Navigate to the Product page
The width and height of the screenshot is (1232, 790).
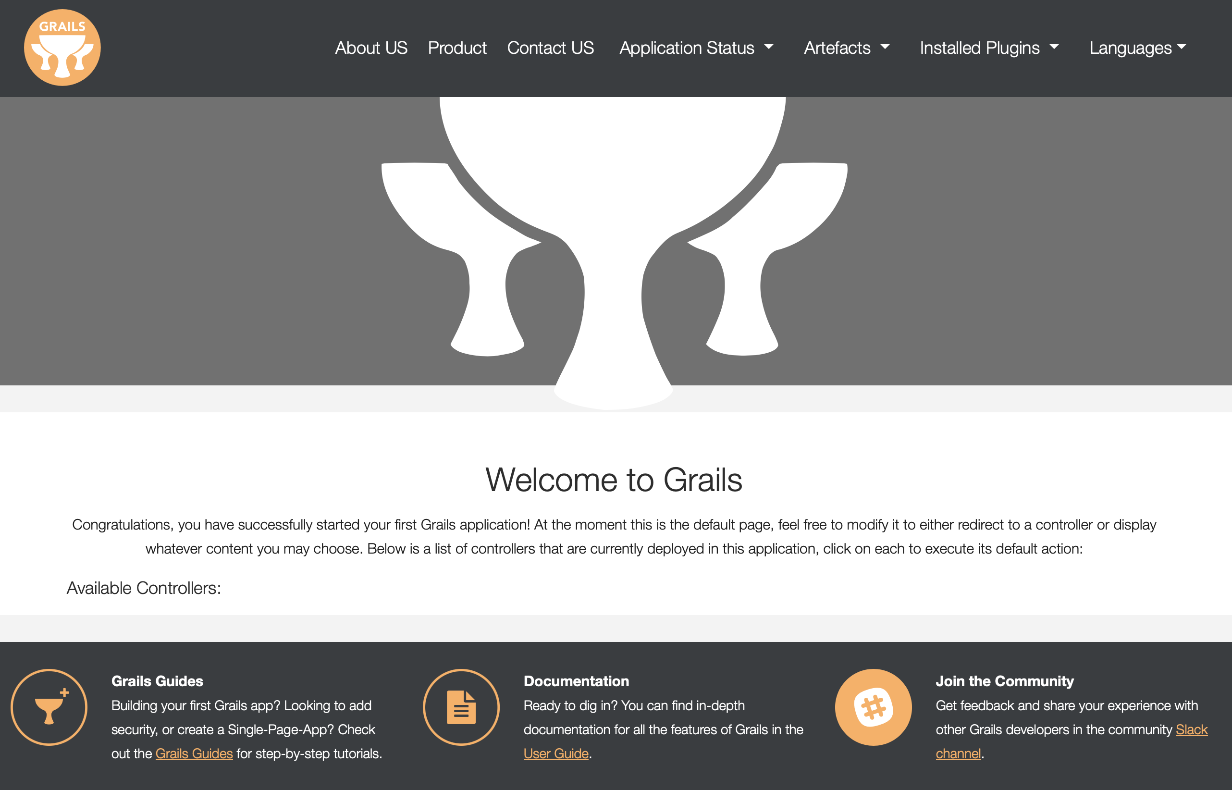[457, 48]
